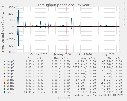Screen dimensions: 127x101
Task: Click the loop5 magenta legend swatch
Action: pyautogui.click(x=4, y=77)
